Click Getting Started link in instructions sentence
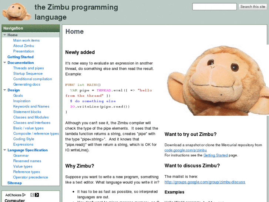Screen dimensions: 269x202 215,155
